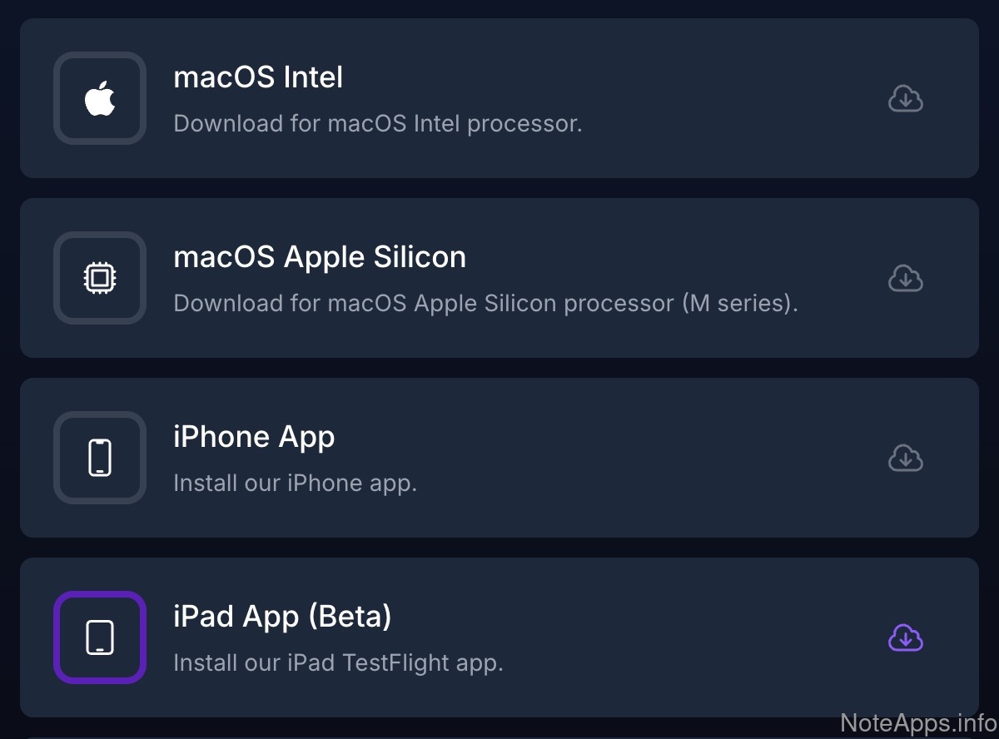Viewport: 999px width, 739px height.
Task: Open the "macOS Apple Silicon" heading
Action: 320,257
